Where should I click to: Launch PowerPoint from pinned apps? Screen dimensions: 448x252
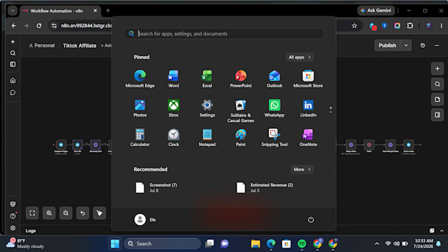coord(240,79)
